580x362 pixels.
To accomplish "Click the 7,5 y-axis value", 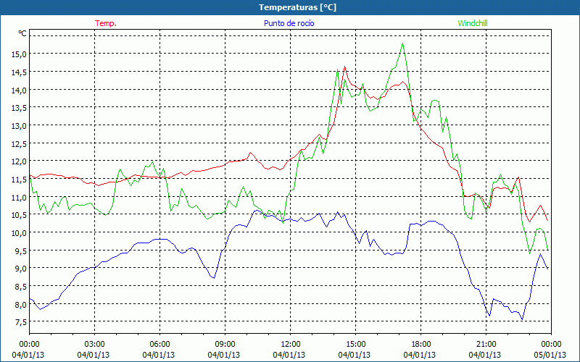I will tap(21, 322).
